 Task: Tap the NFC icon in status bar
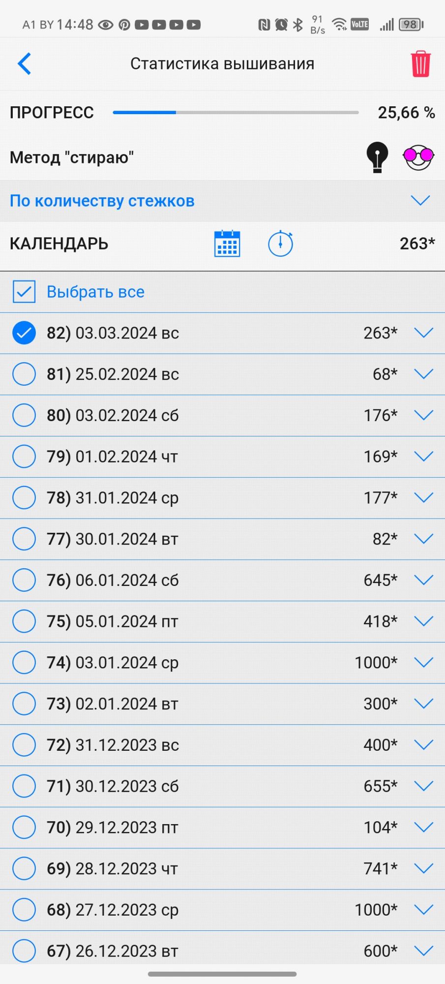(x=264, y=25)
